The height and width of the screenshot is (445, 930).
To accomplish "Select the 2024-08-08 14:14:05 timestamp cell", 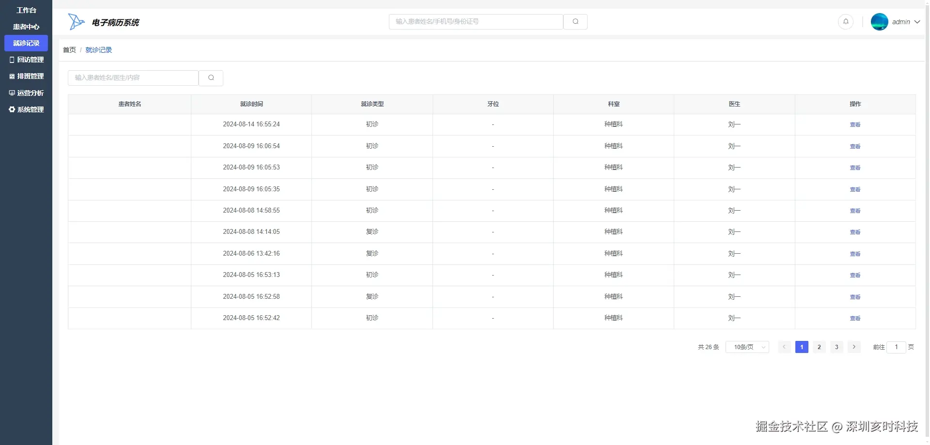I will pyautogui.click(x=251, y=232).
